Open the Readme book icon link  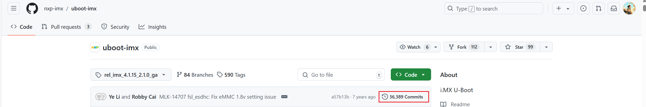(x=443, y=104)
